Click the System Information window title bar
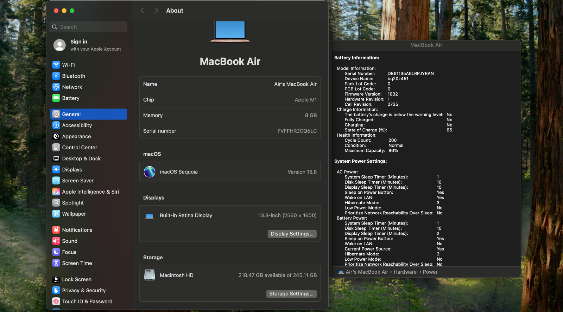Image resolution: width=563 pixels, height=312 pixels. 426,45
